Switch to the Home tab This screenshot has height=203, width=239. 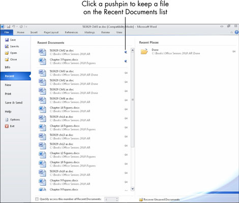21,32
